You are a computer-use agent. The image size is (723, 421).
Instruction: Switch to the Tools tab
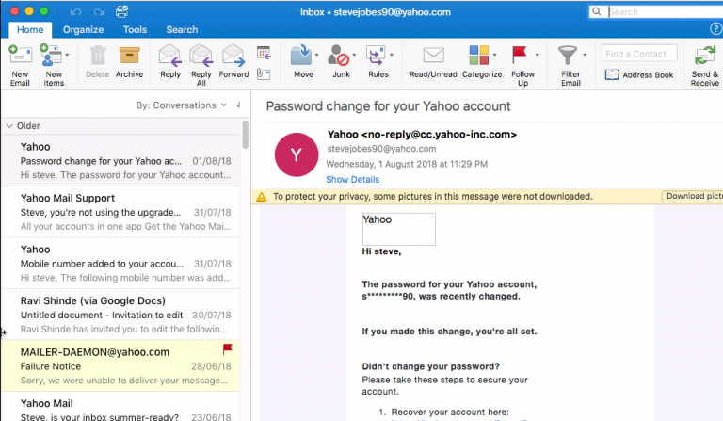135,30
